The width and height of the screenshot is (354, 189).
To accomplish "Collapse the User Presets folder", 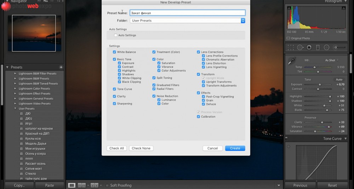I will (15, 109).
